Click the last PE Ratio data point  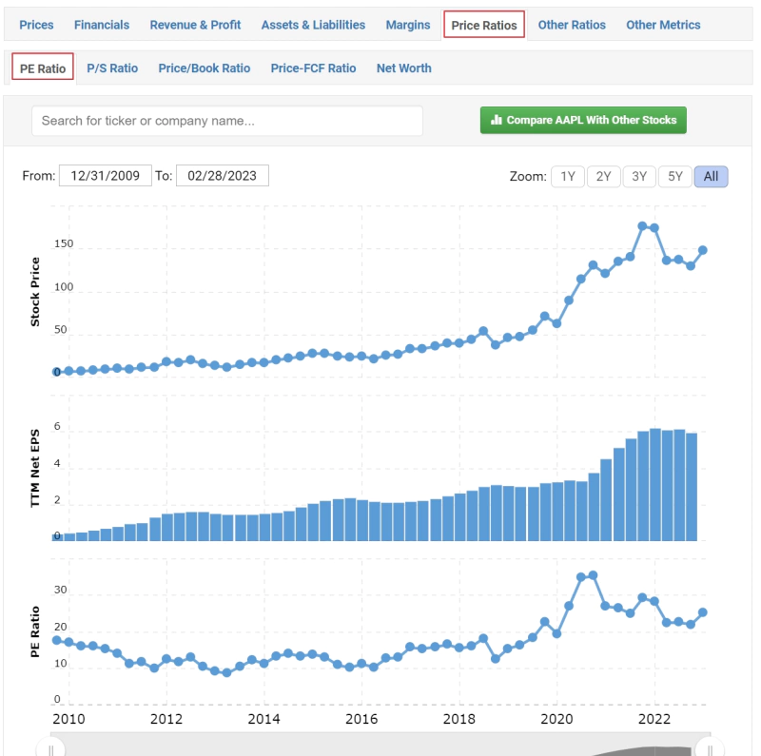702,612
